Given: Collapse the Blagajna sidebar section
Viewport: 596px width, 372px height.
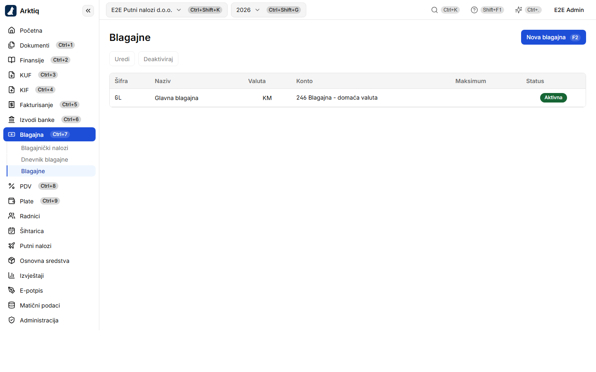Looking at the screenshot, I should pos(50,134).
